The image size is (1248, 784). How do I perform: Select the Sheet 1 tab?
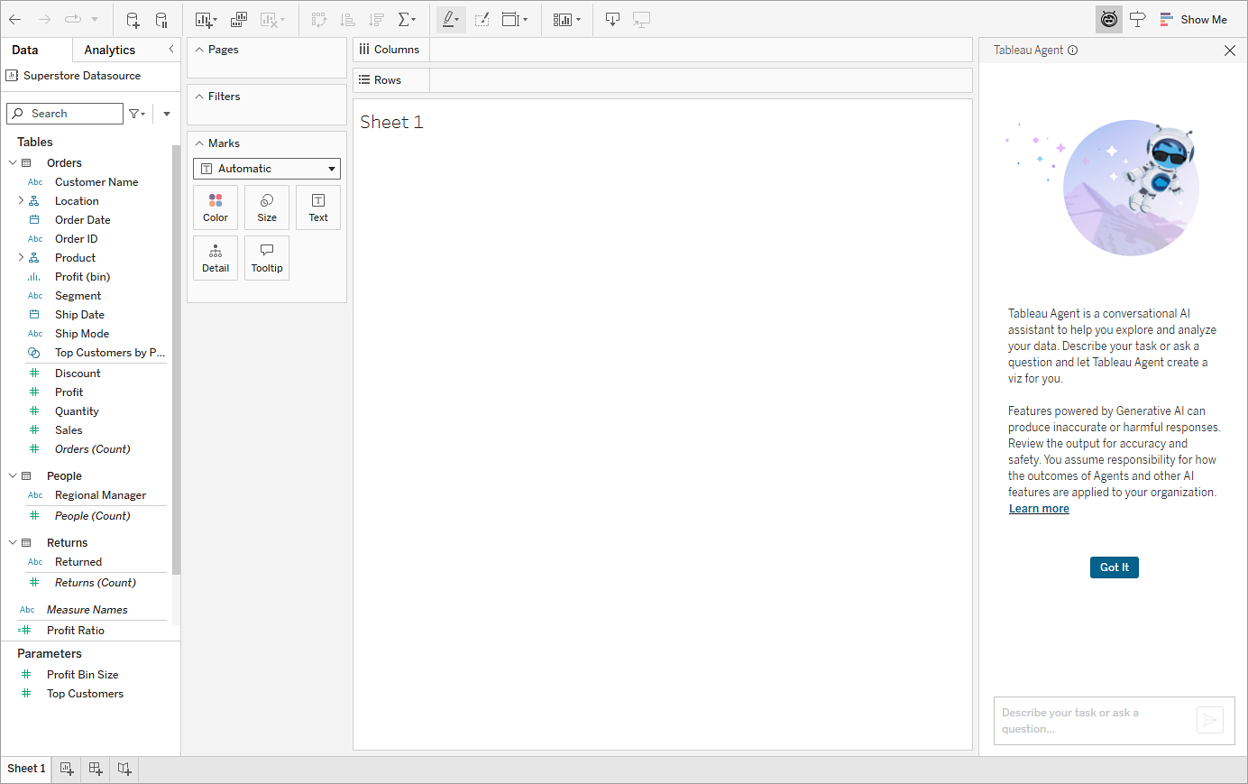pyautogui.click(x=26, y=769)
